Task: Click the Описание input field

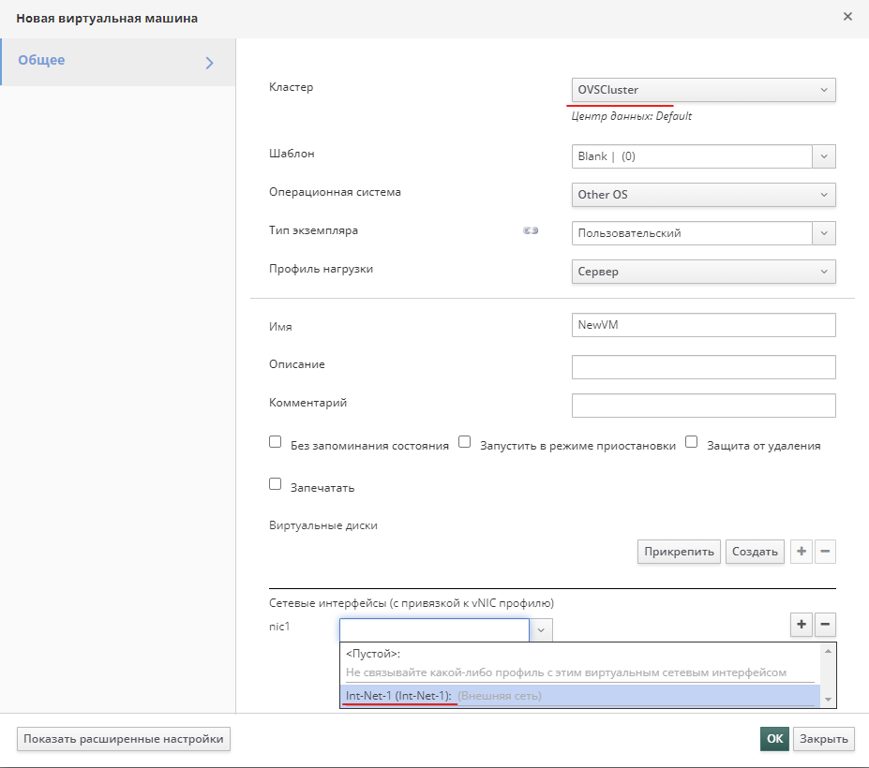Action: pos(703,367)
